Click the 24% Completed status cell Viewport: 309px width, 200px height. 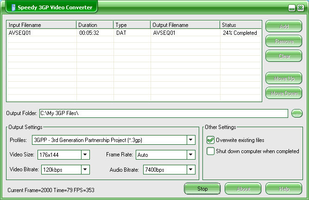[240, 33]
